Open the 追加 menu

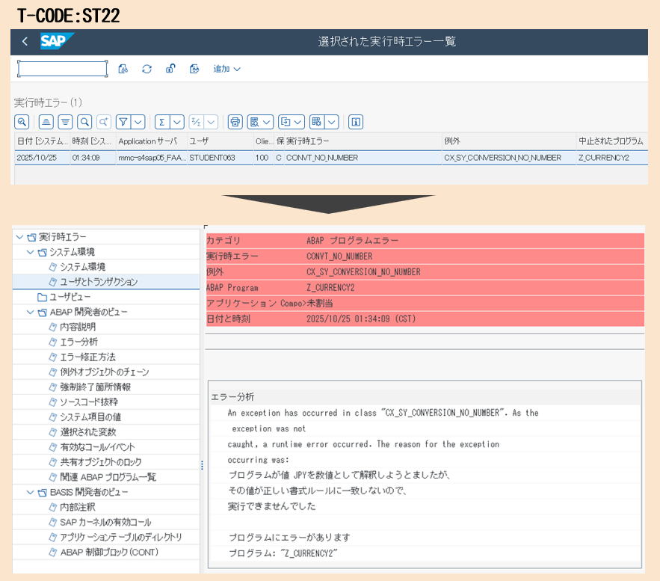tap(226, 69)
